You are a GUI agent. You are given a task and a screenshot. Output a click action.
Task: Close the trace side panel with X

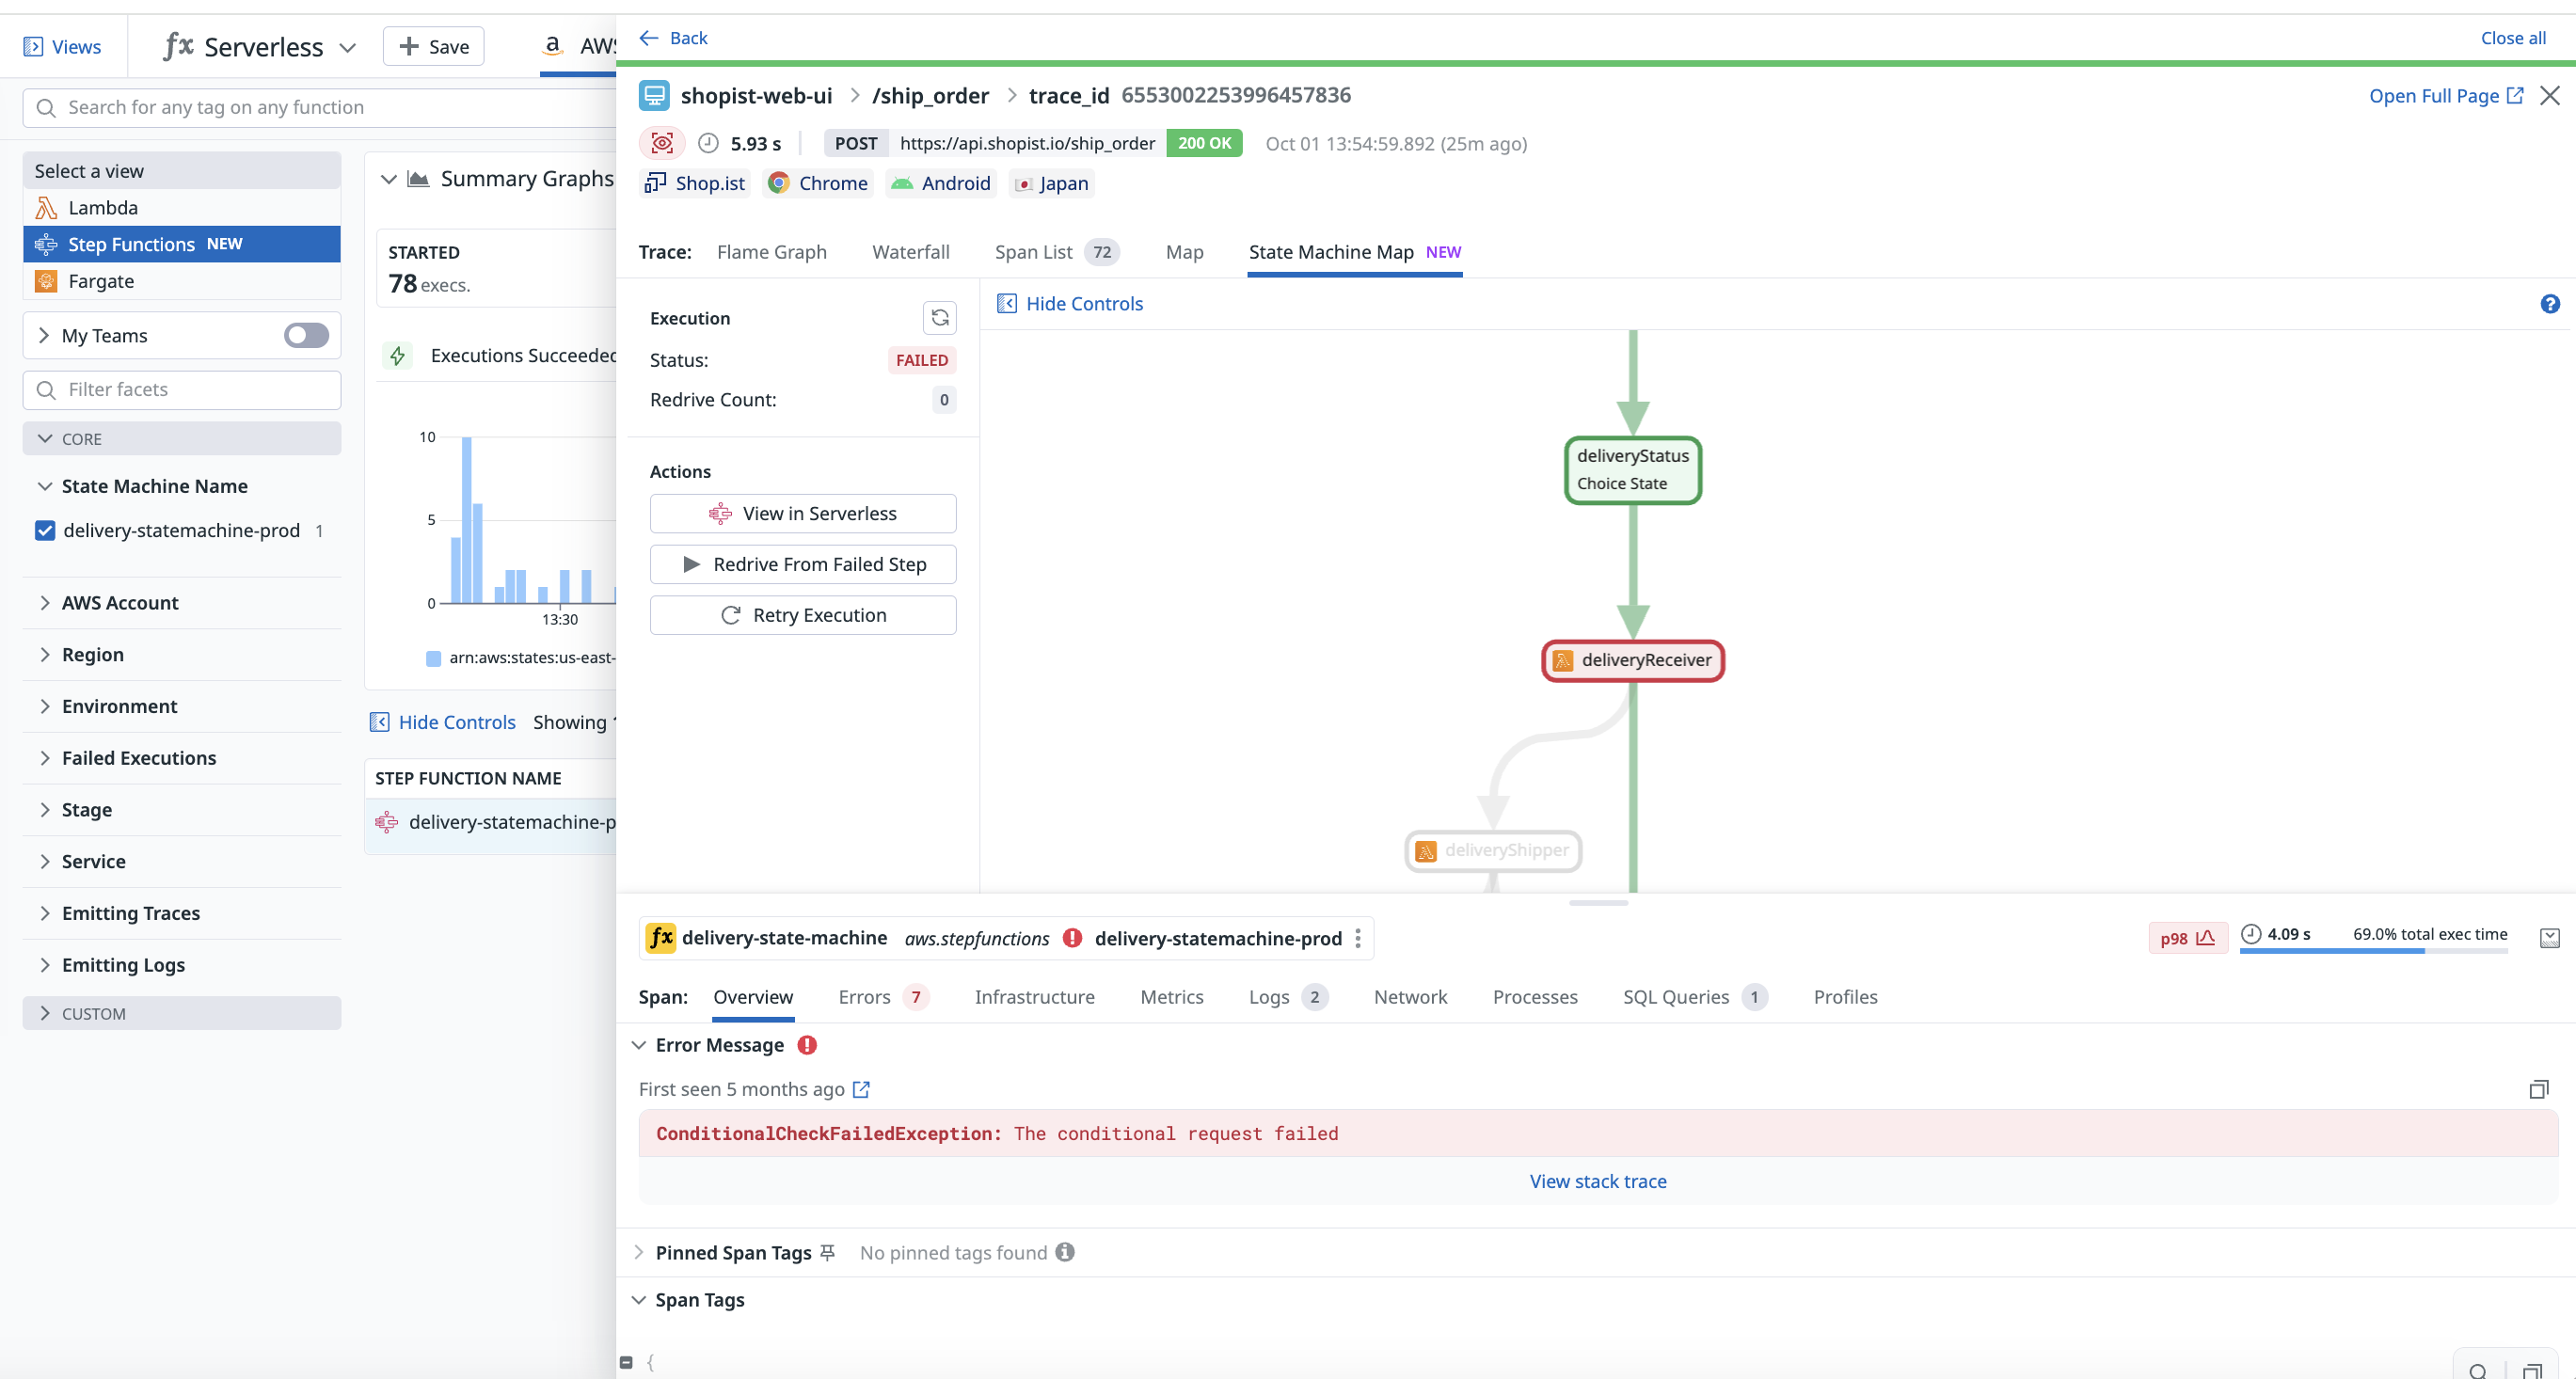click(2549, 96)
